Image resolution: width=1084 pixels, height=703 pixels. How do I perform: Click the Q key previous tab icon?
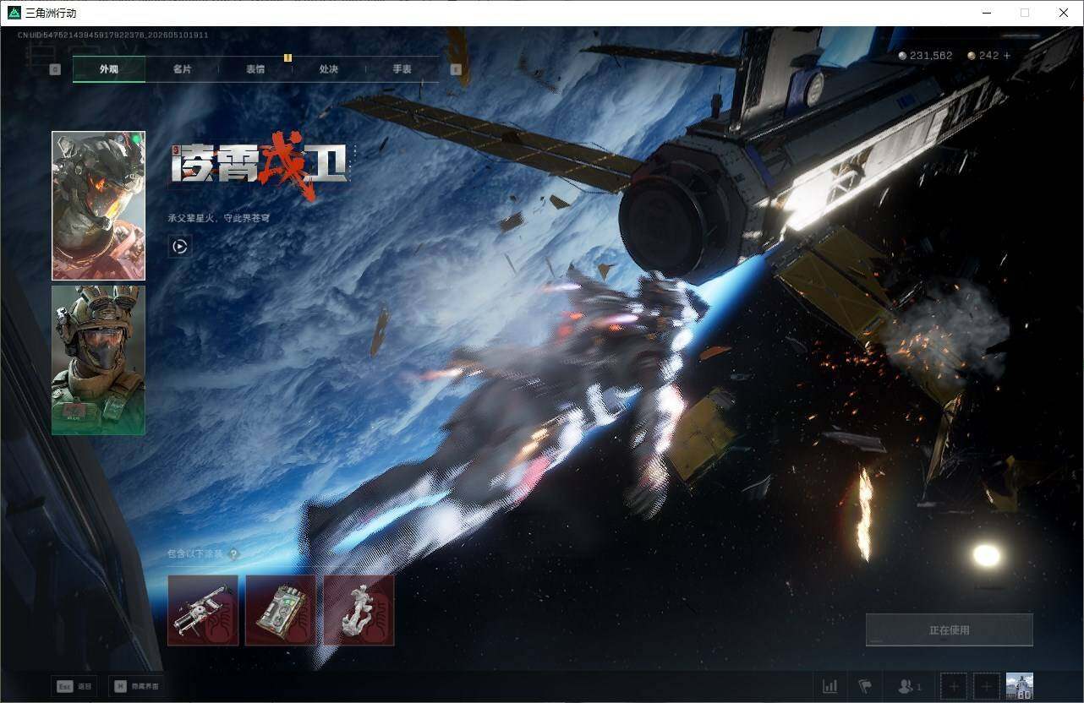coord(55,69)
